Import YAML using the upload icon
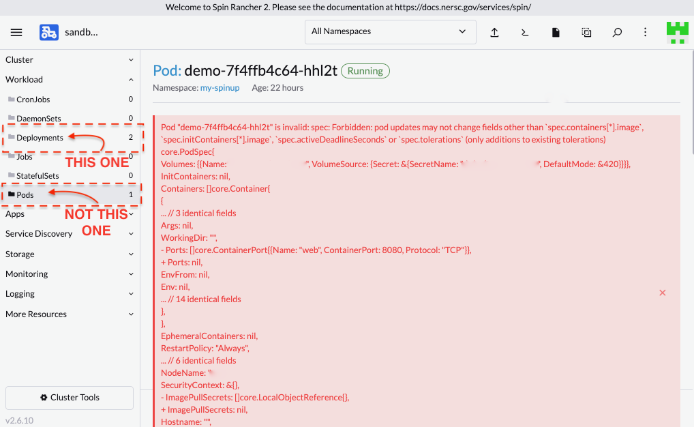The width and height of the screenshot is (694, 427). [x=494, y=32]
